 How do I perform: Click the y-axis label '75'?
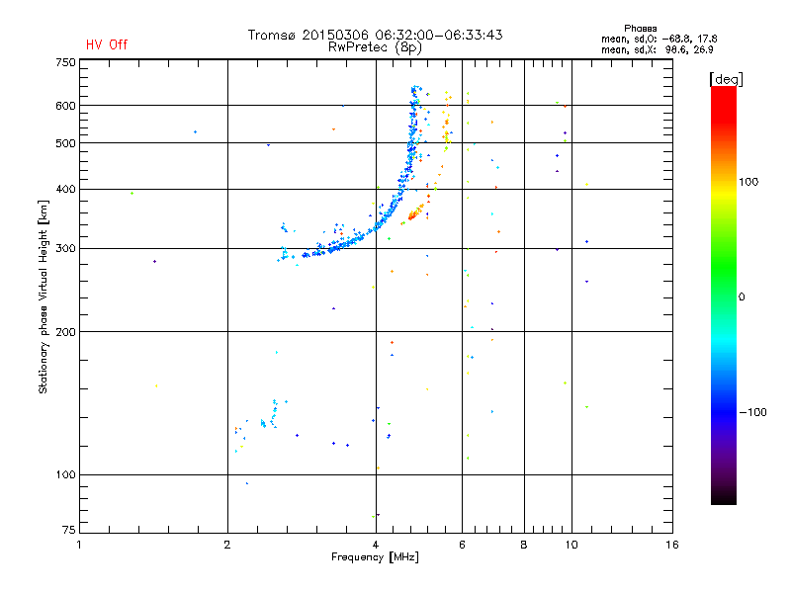[x=69, y=530]
